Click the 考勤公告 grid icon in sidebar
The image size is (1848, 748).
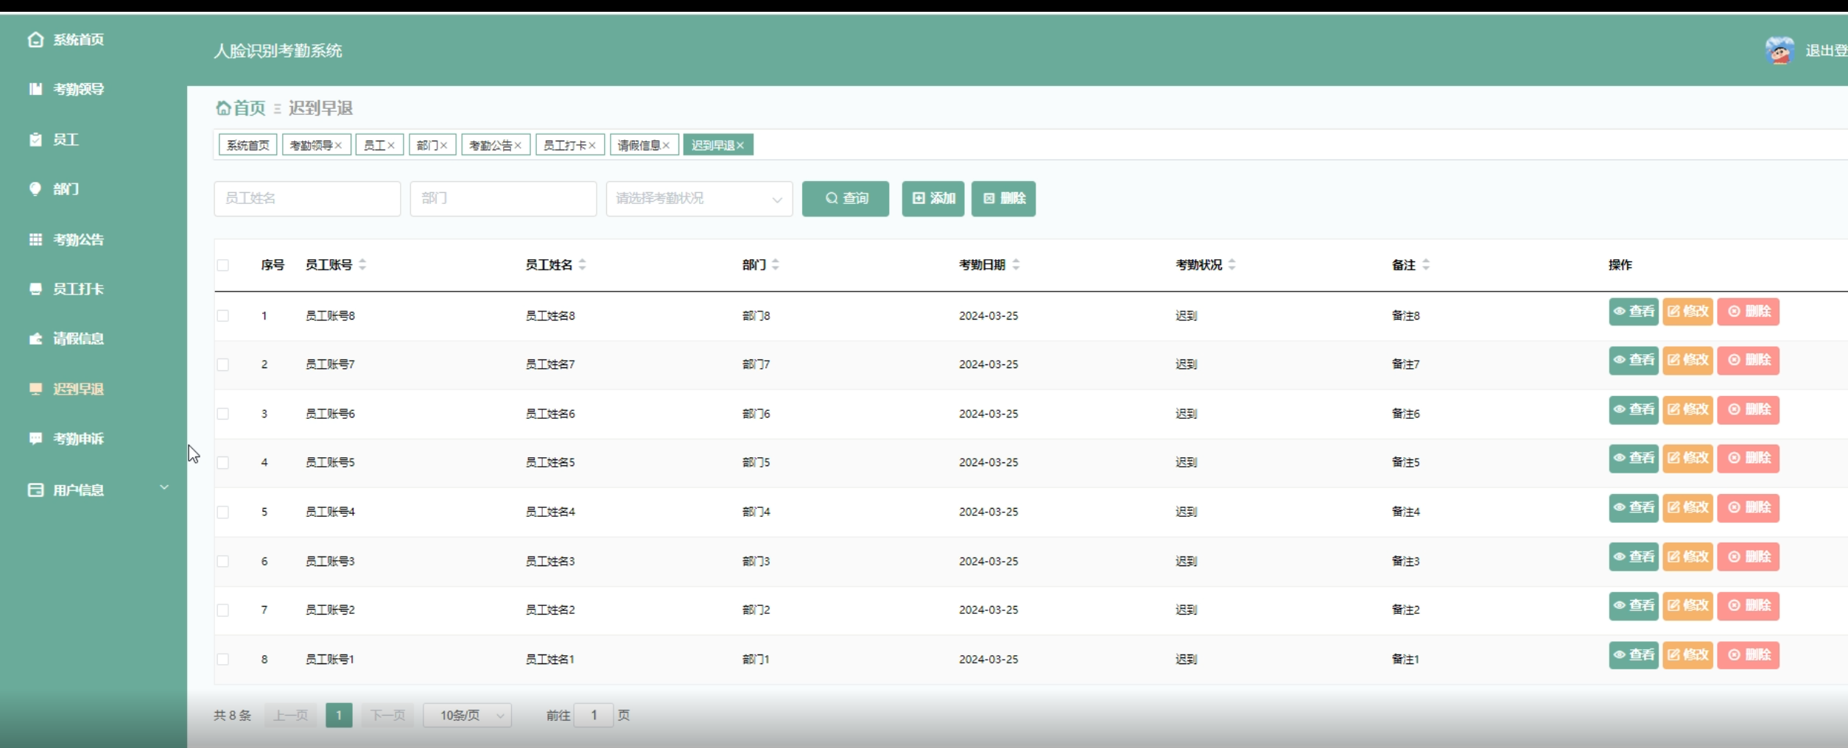(x=35, y=239)
